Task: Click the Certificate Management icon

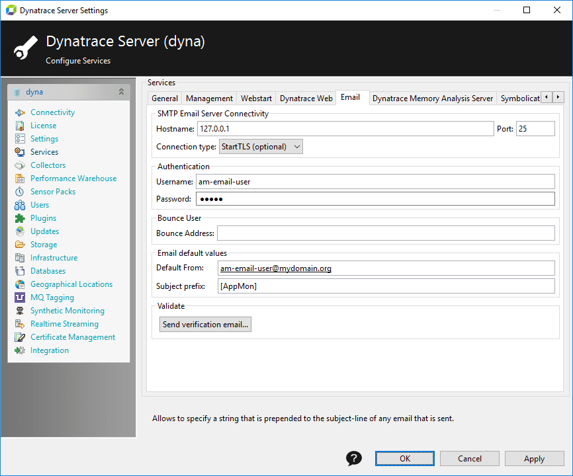Action: [20, 337]
